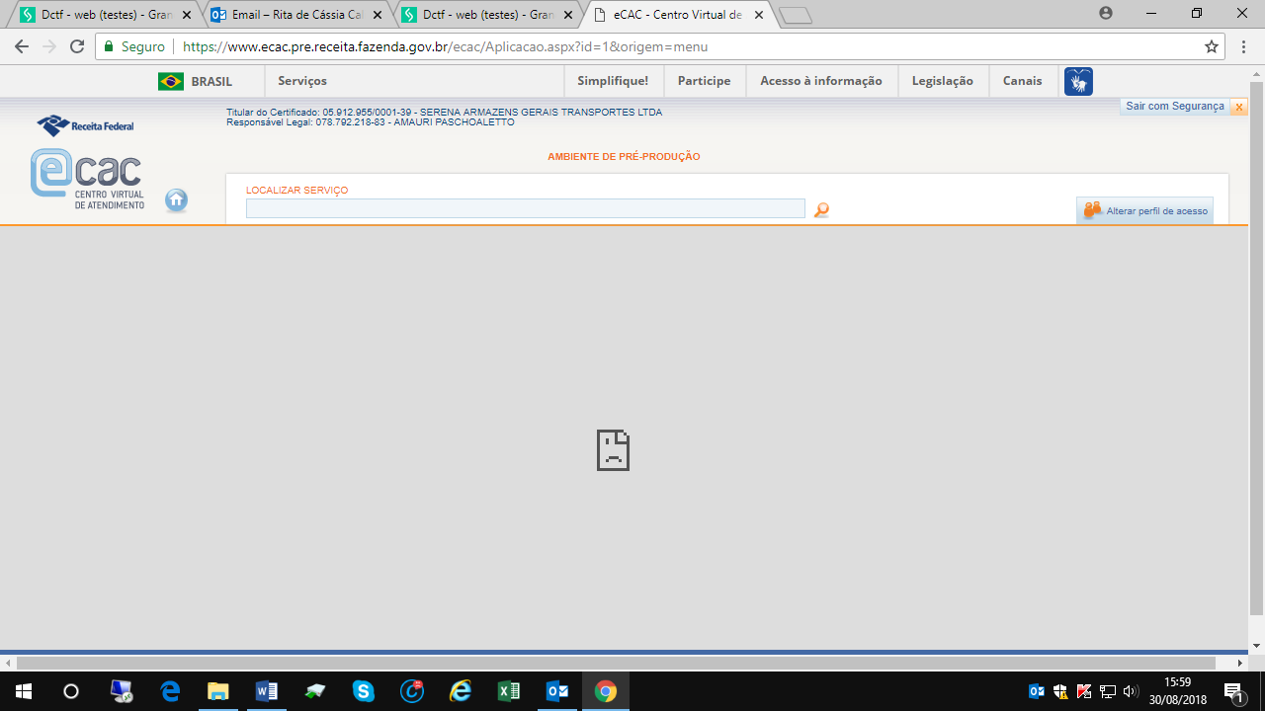The width and height of the screenshot is (1265, 711).
Task: Go back to previous page
Action: point(22,46)
